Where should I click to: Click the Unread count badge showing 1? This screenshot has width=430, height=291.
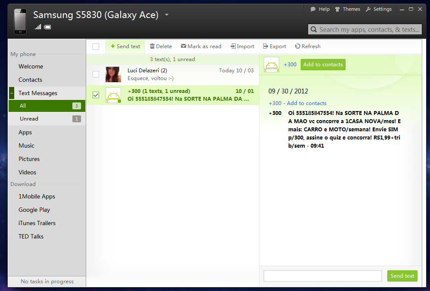click(x=77, y=119)
